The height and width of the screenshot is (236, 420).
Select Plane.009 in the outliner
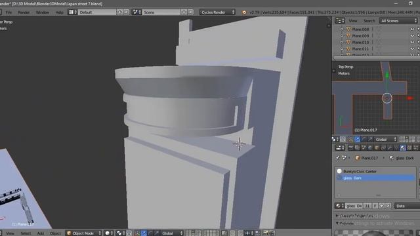360,35
